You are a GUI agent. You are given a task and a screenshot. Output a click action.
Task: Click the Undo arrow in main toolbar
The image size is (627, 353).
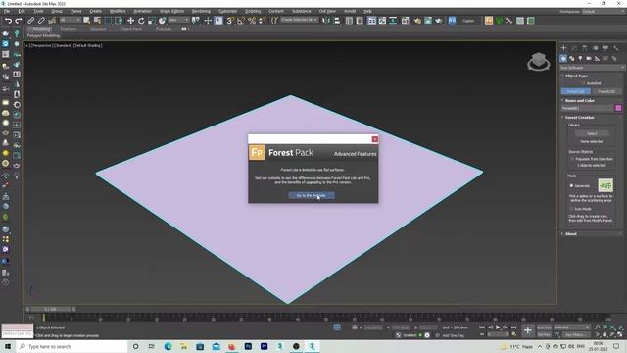tap(8, 21)
